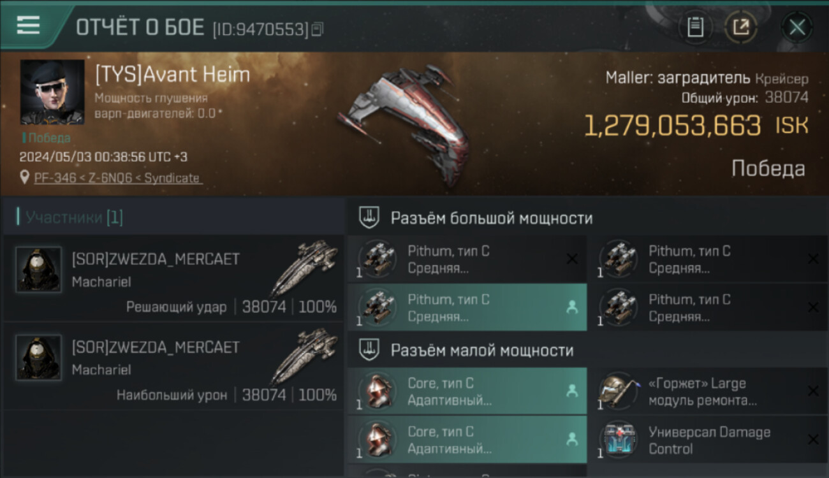Click person marker on first Core тип C module
This screenshot has width=829, height=478.
point(572,391)
